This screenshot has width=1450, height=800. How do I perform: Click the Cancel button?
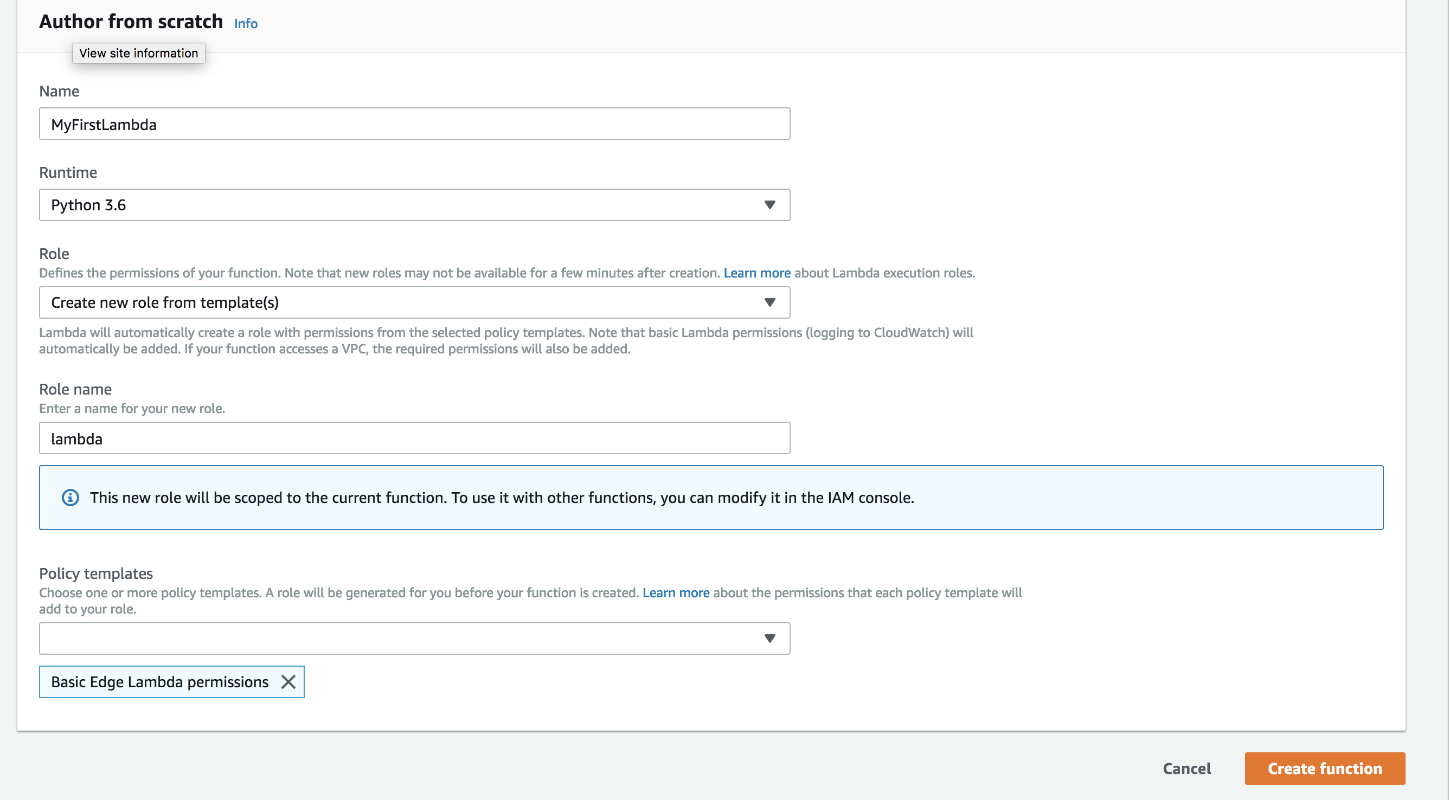1186,769
